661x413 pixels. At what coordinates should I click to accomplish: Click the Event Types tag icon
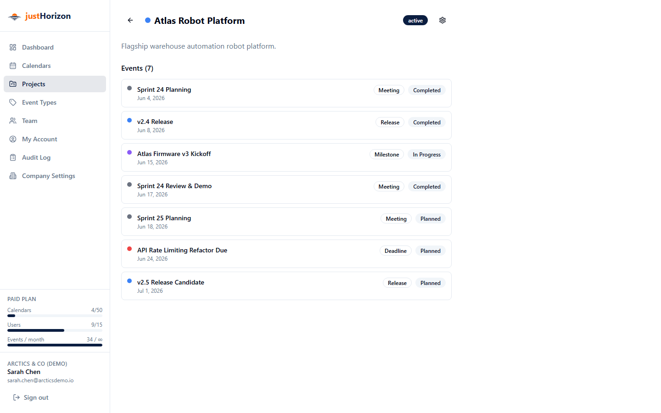13,102
